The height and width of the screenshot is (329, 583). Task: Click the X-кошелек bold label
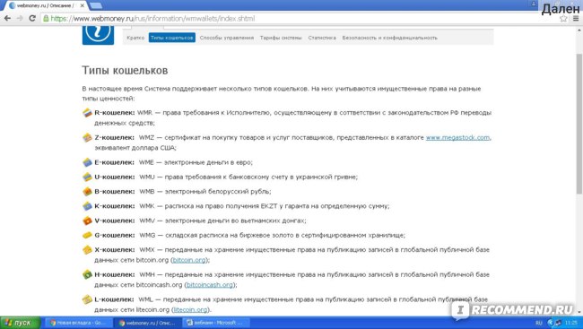115,250
